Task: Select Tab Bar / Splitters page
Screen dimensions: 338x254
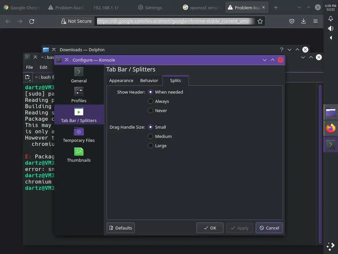Action: tap(79, 115)
